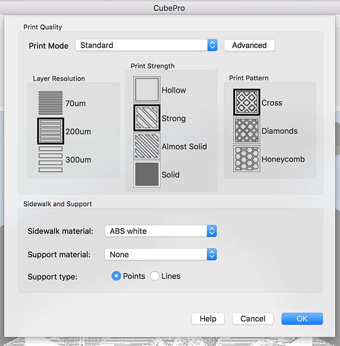This screenshot has width=340, height=346.
Task: Choose the 200um layer resolution icon
Action: pyautogui.click(x=50, y=131)
